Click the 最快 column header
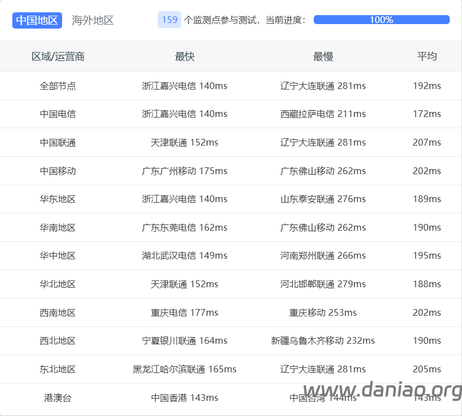This screenshot has height=416, width=462. pyautogui.click(x=185, y=57)
